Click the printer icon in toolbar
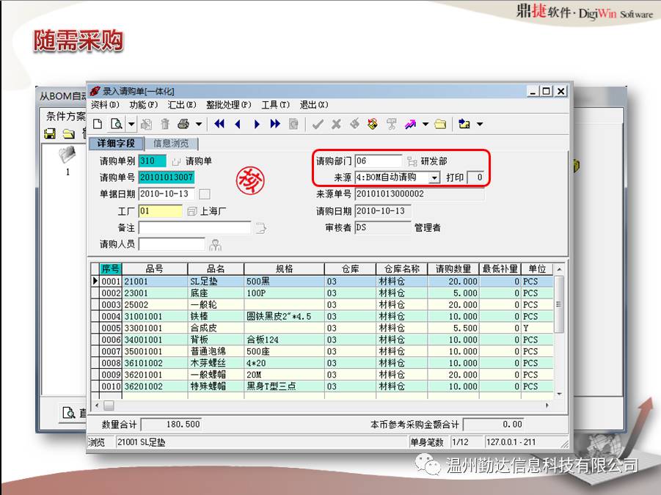Screen dimensions: 661x495 point(182,124)
